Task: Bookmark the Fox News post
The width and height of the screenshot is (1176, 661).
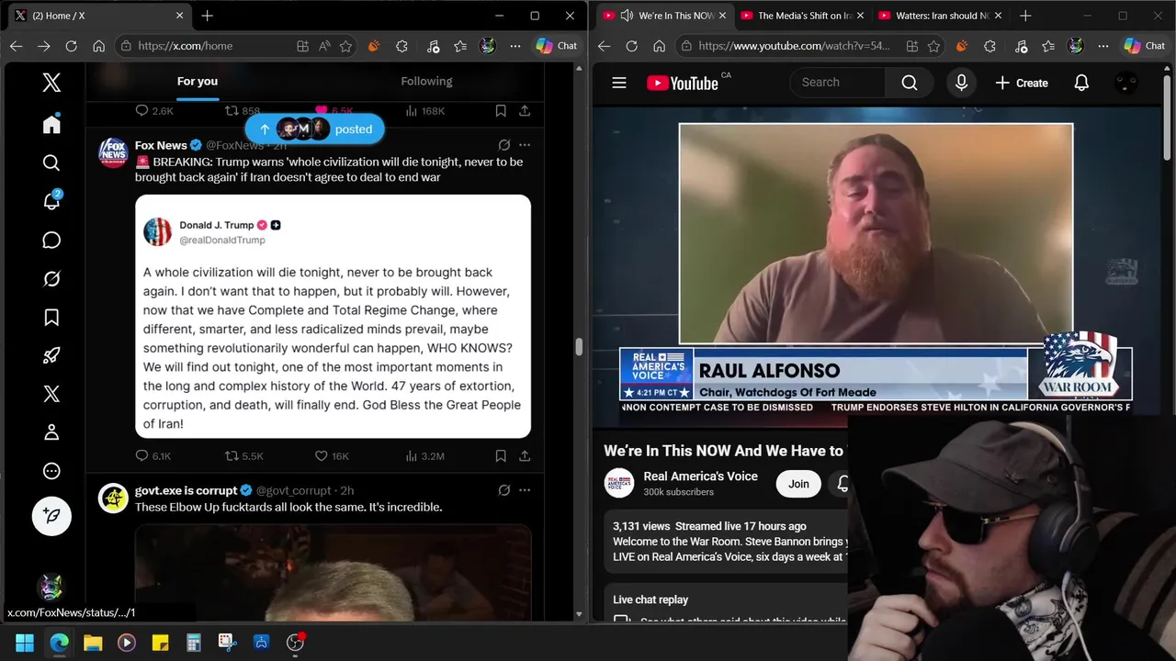Action: click(501, 455)
